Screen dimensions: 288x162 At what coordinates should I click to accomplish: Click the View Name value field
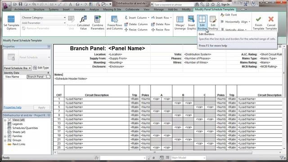pyautogui.click(x=39, y=77)
